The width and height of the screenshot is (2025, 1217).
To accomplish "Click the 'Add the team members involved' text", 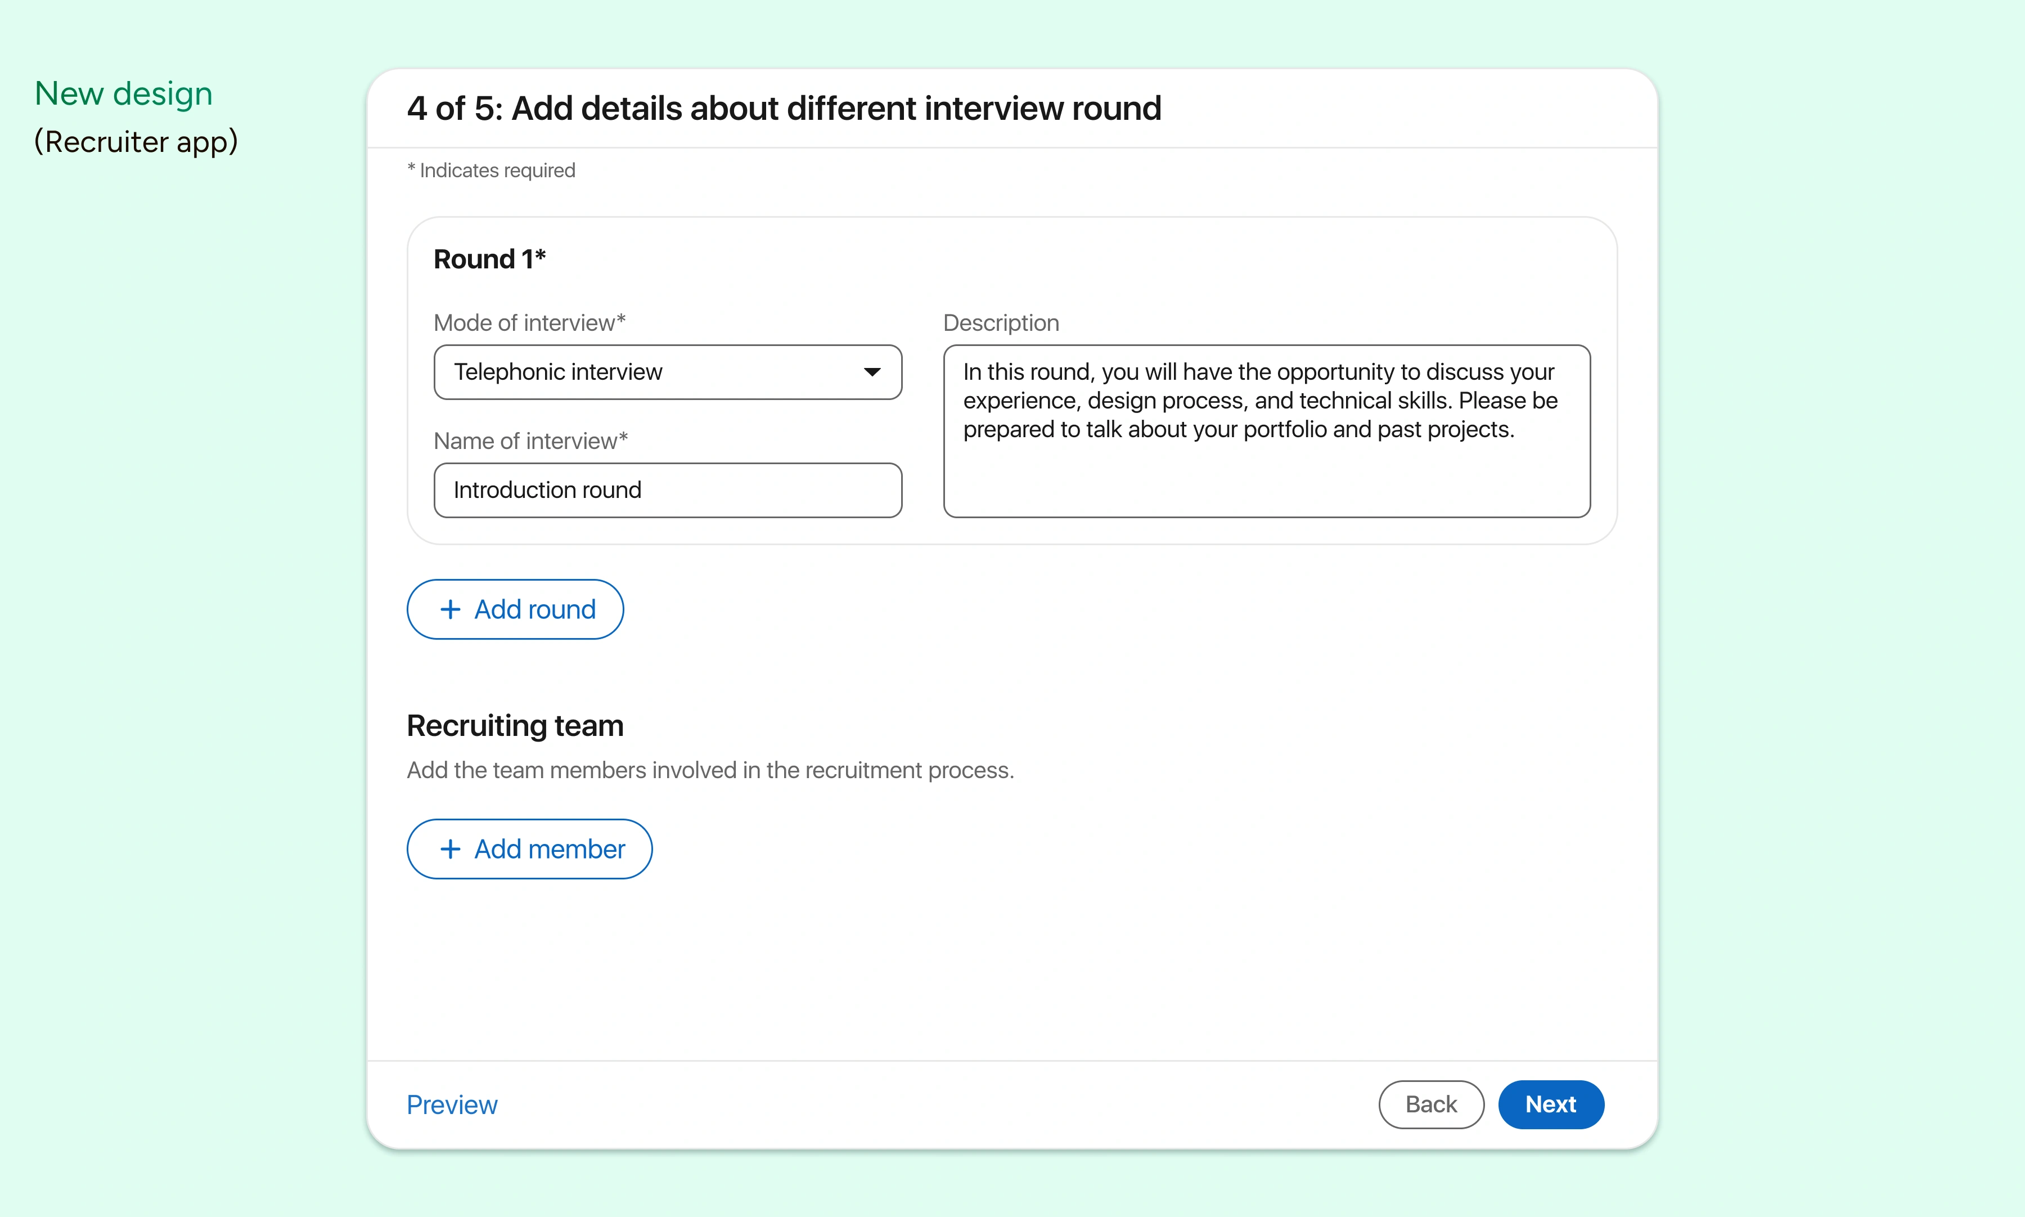I will (x=710, y=770).
